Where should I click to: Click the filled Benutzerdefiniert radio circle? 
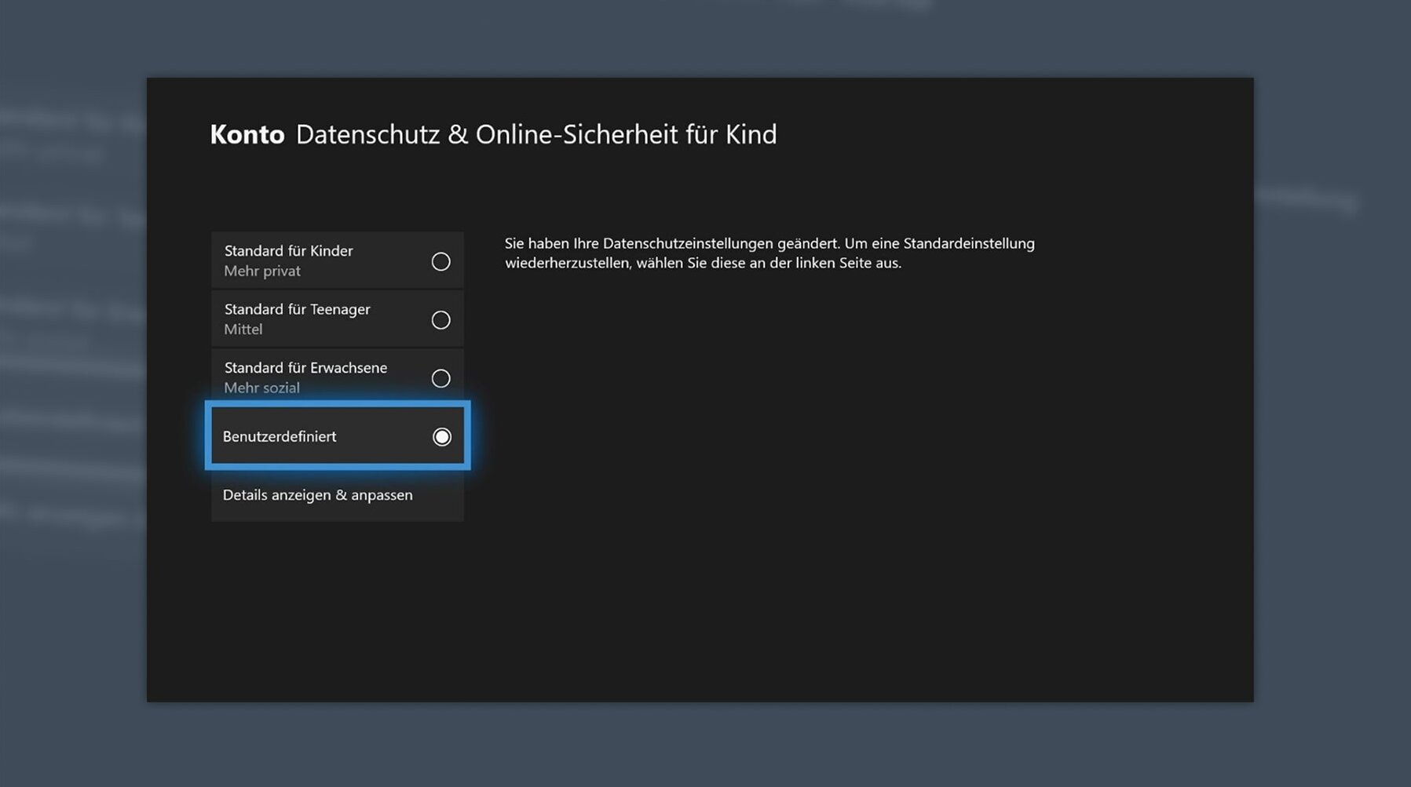point(441,436)
